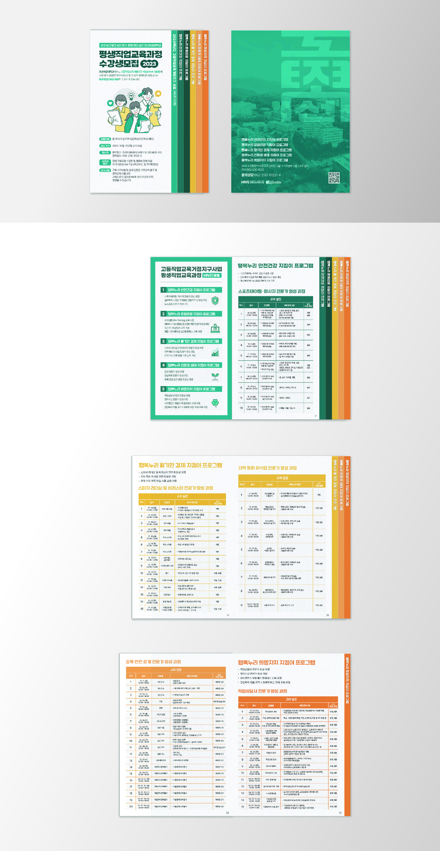Click the 12.04.(월) row in the yellow schedule table

(x=182, y=509)
